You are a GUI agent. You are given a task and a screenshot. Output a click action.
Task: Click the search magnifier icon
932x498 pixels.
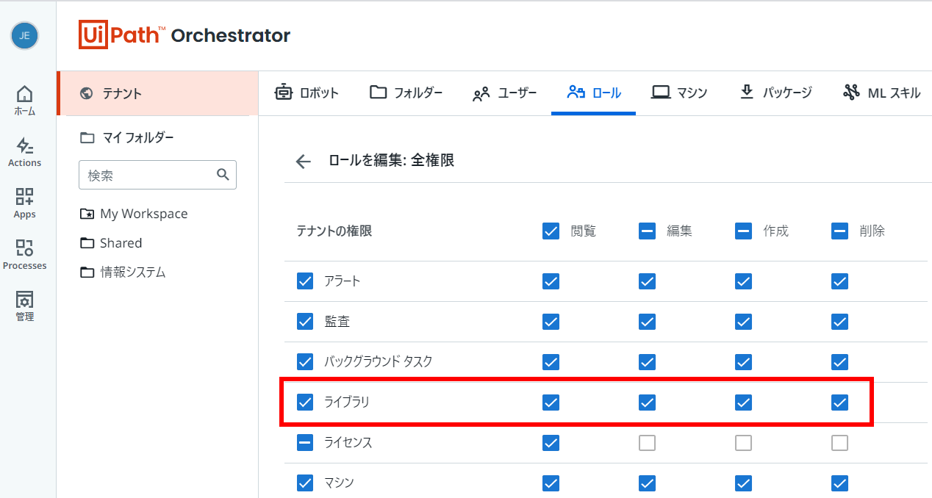[x=223, y=175]
